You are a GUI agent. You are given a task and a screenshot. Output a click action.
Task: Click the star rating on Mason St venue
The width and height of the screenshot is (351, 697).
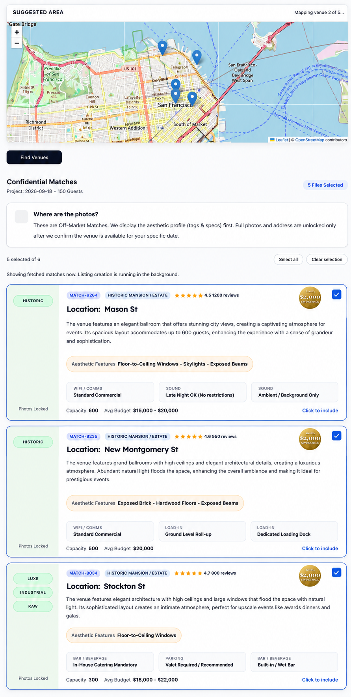(x=189, y=295)
